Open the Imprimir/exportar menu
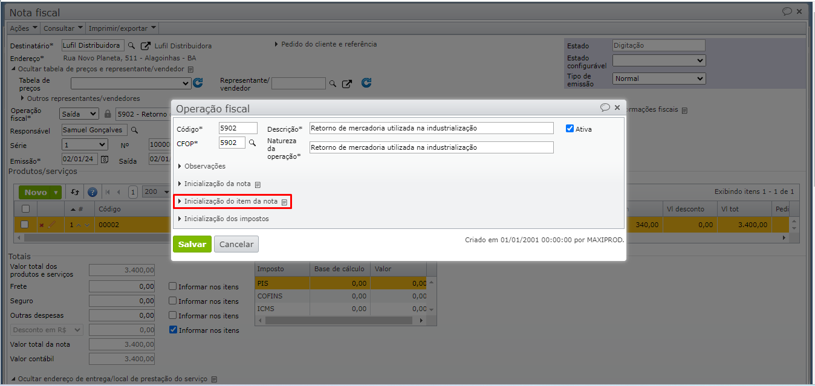Screen dimensions: 815x386 [122, 28]
